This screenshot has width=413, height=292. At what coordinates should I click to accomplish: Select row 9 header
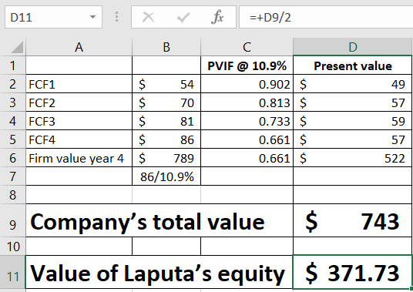tap(12, 220)
